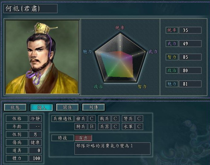Click the officer name 何祗 field

click(30, 9)
